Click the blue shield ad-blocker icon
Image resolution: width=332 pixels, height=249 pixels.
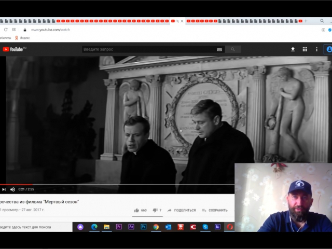[330, 30]
